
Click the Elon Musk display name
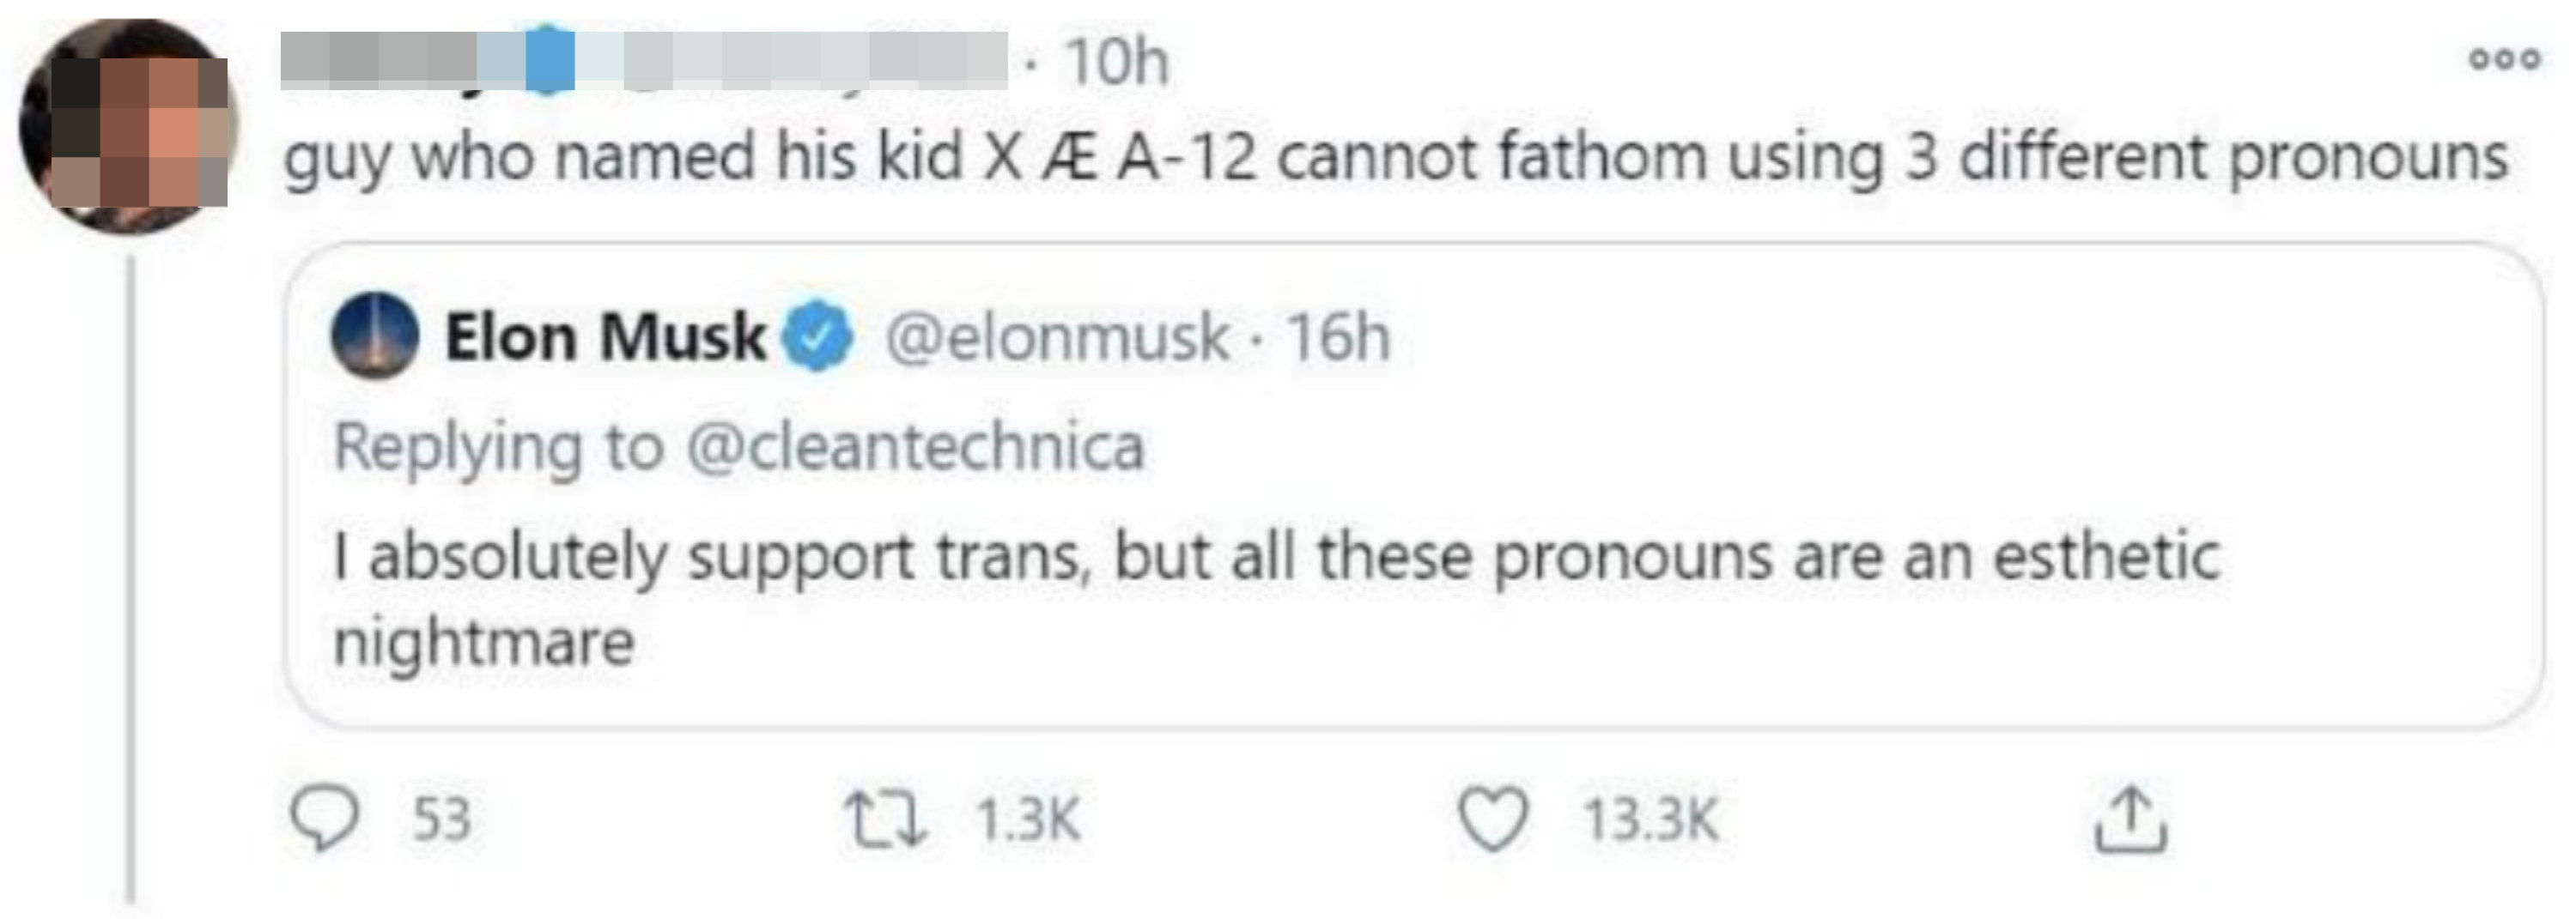coord(605,336)
